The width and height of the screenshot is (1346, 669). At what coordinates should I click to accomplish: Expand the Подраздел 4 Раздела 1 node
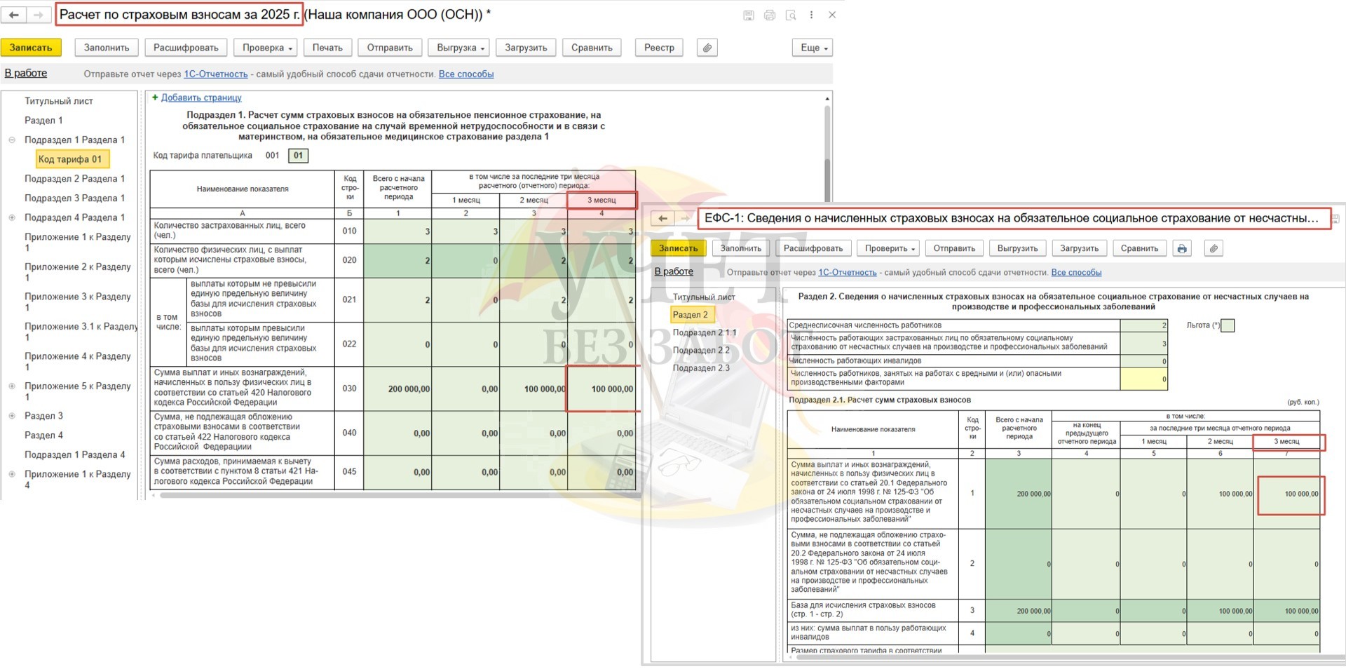(12, 217)
